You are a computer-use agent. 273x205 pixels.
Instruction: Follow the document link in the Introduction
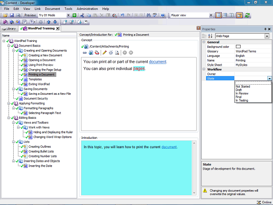(169, 147)
